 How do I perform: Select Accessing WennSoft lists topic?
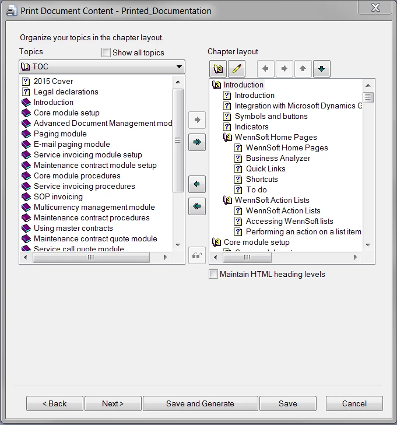pyautogui.click(x=289, y=221)
